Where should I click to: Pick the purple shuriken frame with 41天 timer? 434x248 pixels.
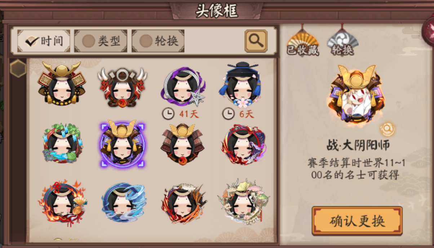[183, 87]
